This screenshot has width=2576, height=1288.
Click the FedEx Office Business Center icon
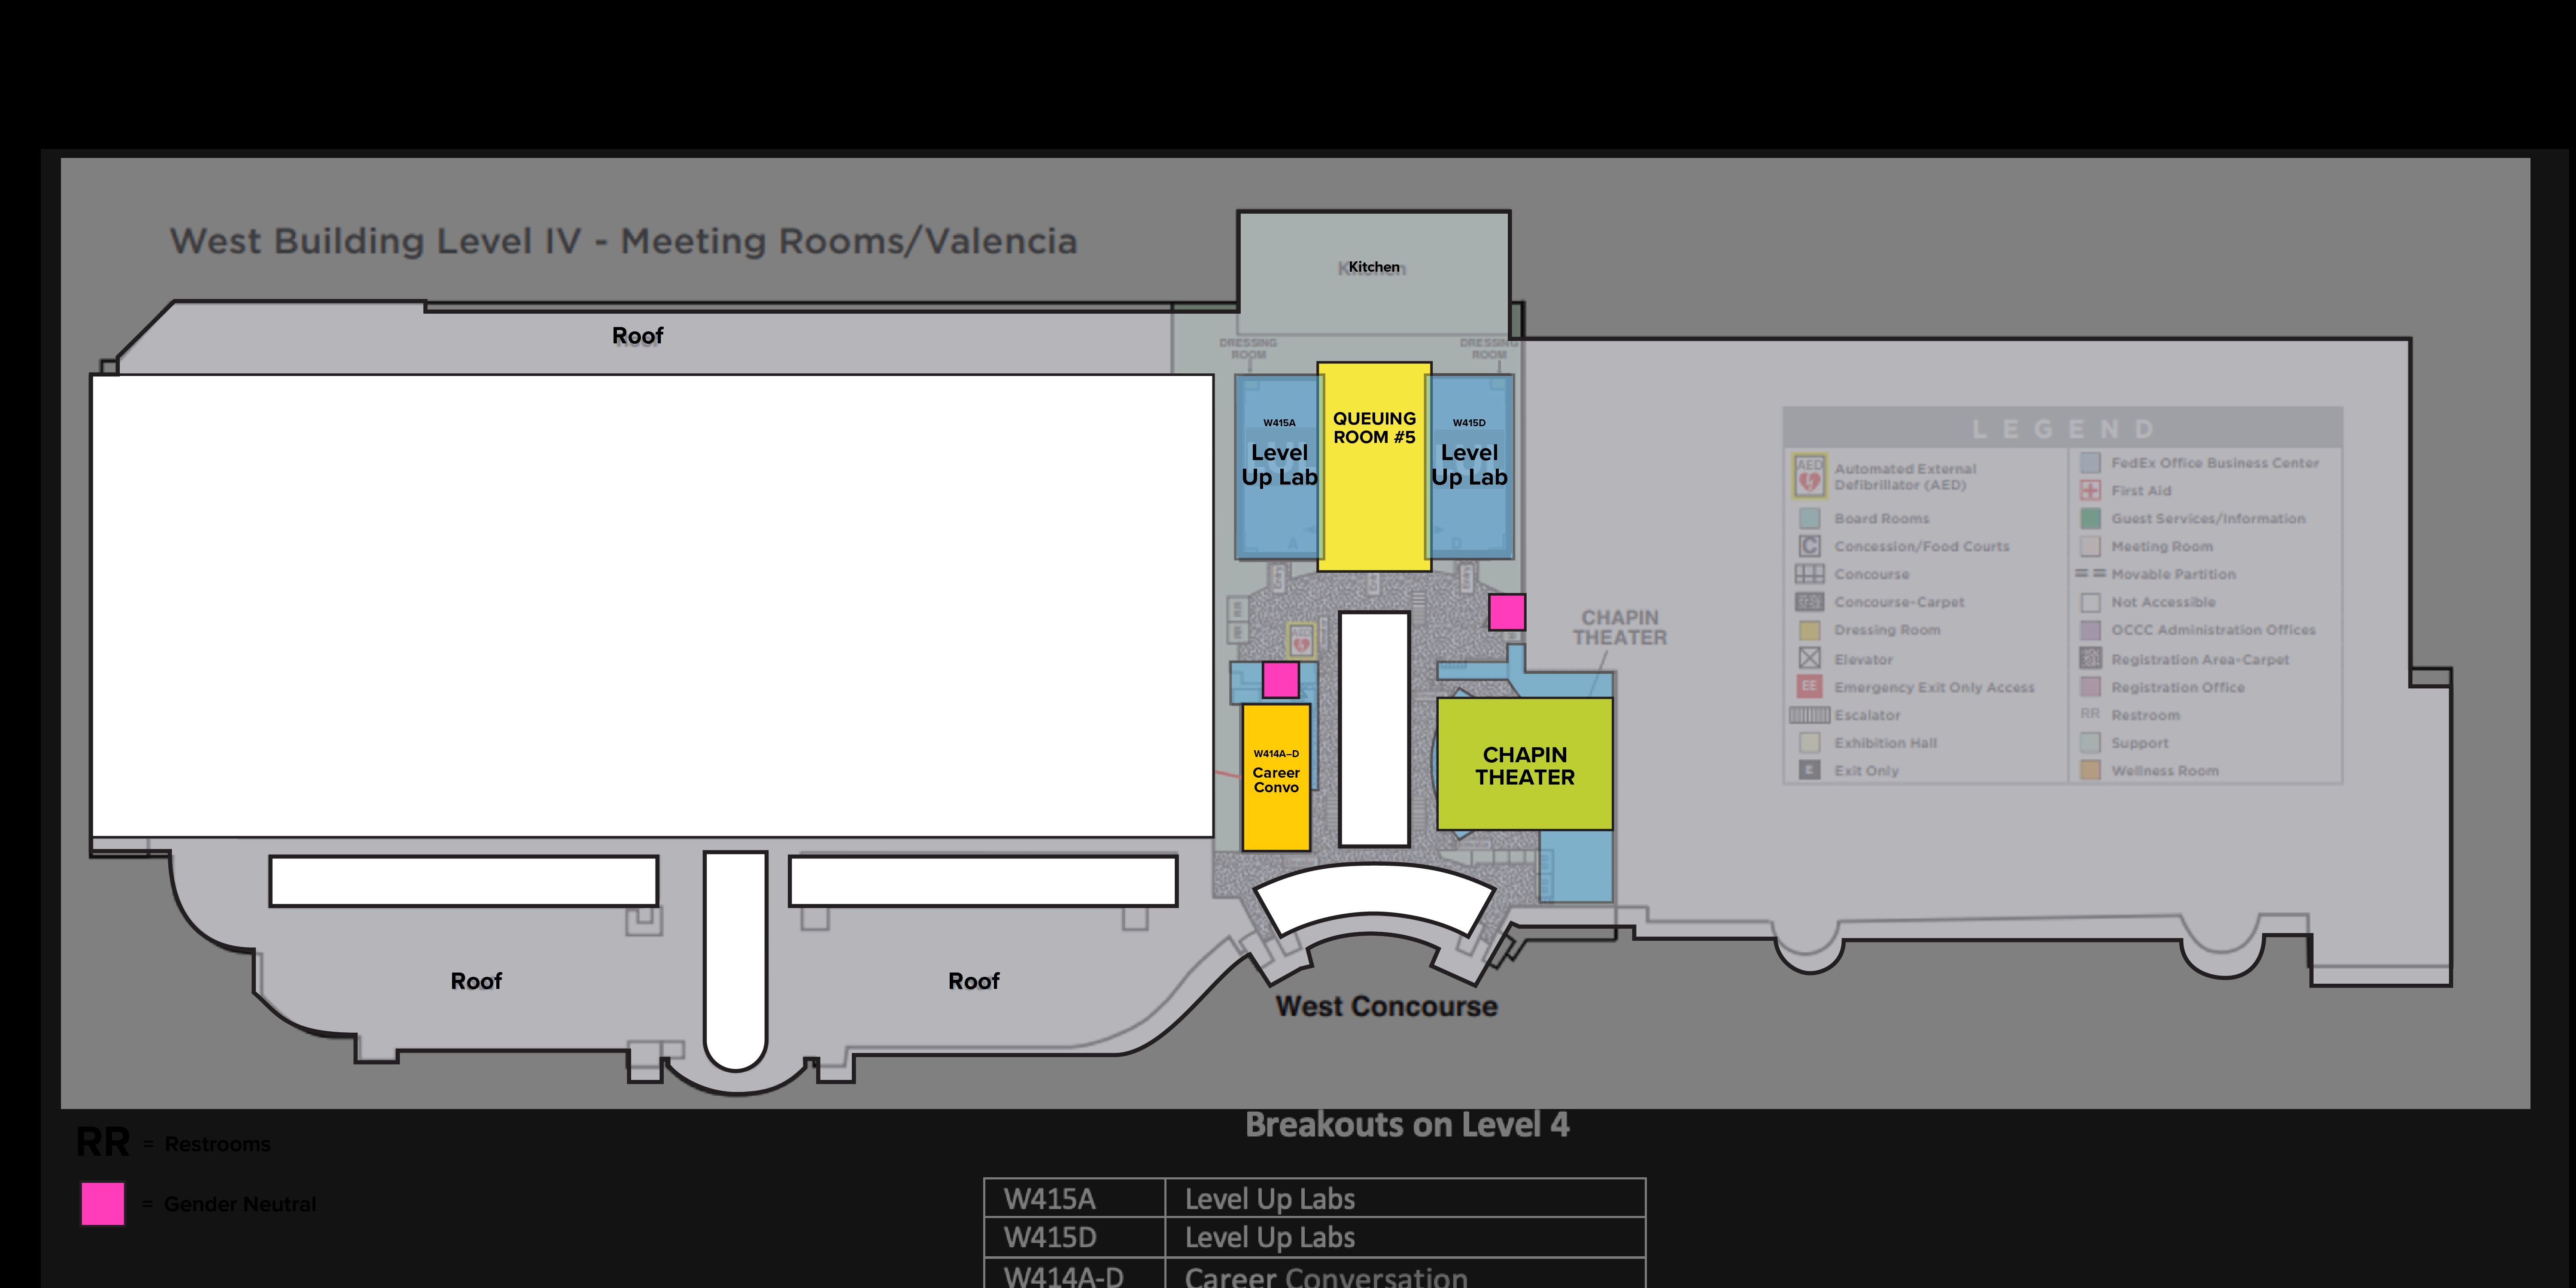2090,463
